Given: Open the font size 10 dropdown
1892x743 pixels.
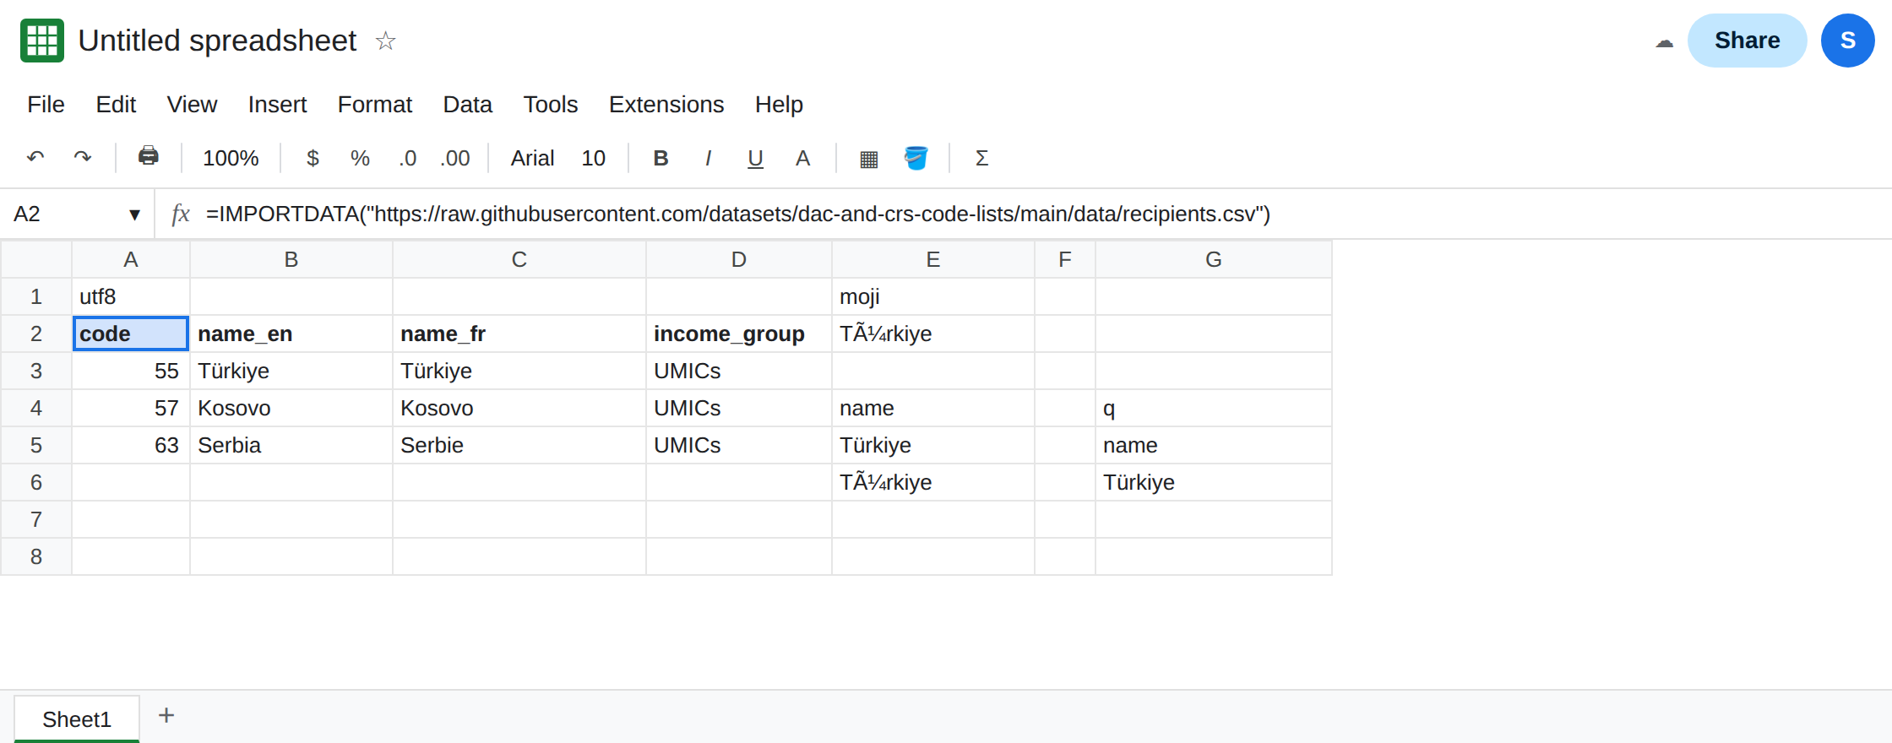Looking at the screenshot, I should click(x=593, y=158).
